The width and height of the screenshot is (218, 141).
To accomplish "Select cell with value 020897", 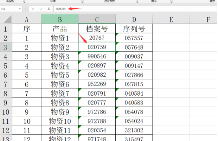I will pos(97,65).
